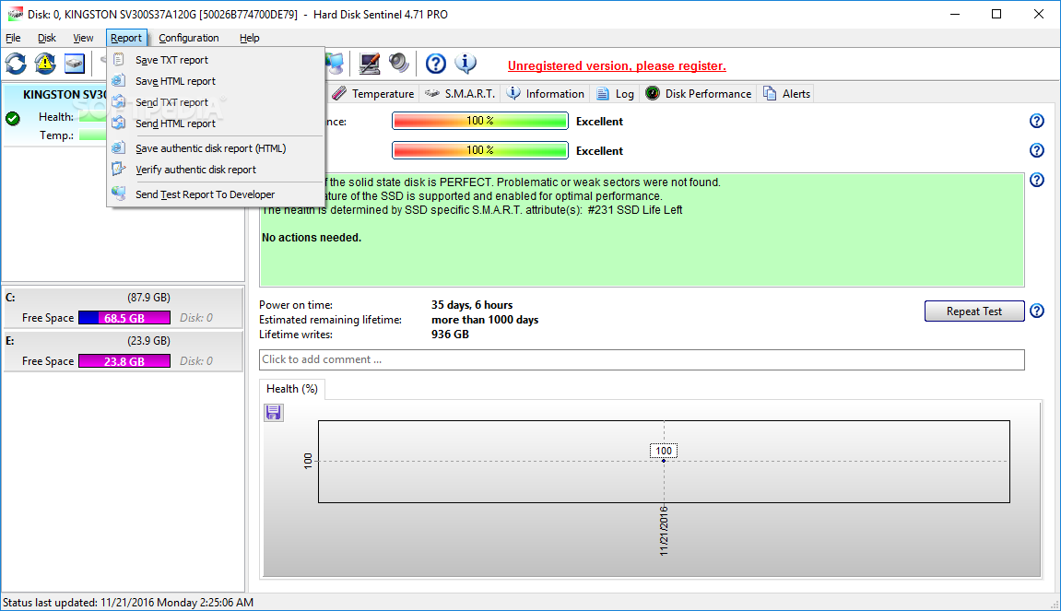
Task: Click the network computer toolbar icon
Action: tap(335, 64)
